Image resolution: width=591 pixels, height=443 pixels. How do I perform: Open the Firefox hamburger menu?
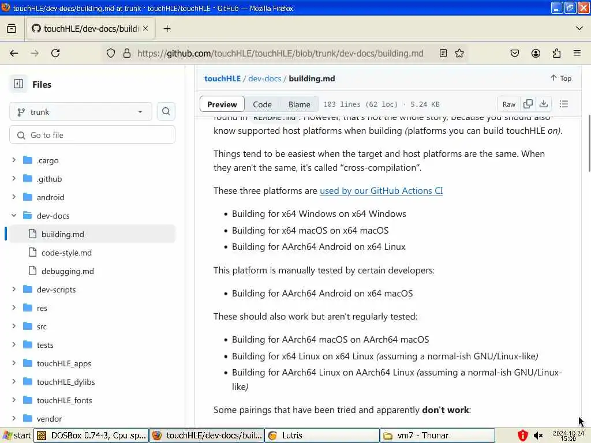coord(577,53)
